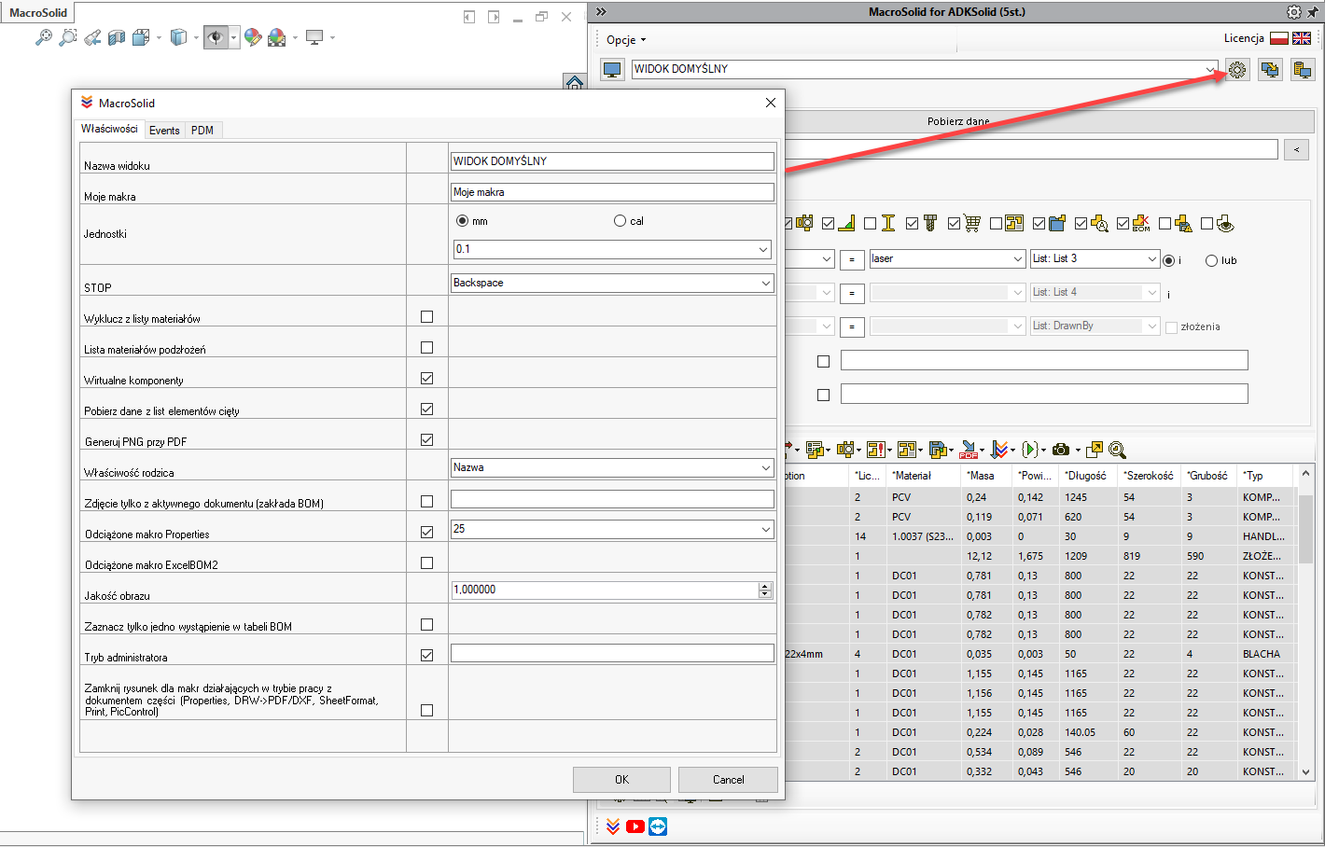The width and height of the screenshot is (1325, 847).
Task: Click the camera icon in BOM toolbar
Action: tap(1060, 450)
